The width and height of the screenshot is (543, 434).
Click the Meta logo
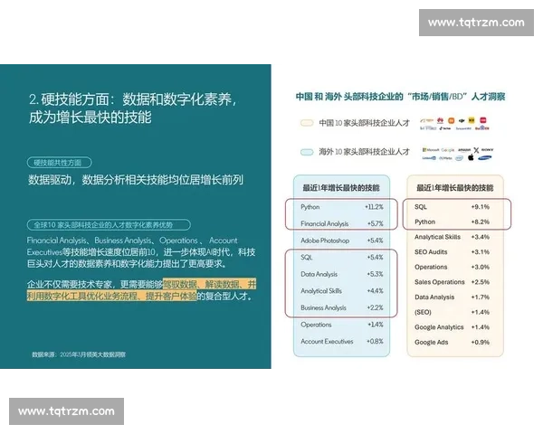445,158
